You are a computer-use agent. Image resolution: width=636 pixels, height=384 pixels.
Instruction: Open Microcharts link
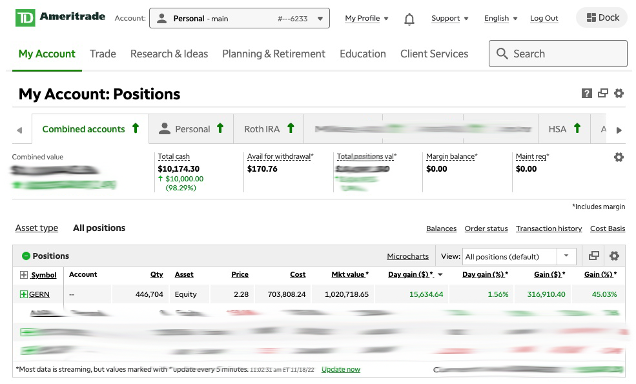coord(407,256)
